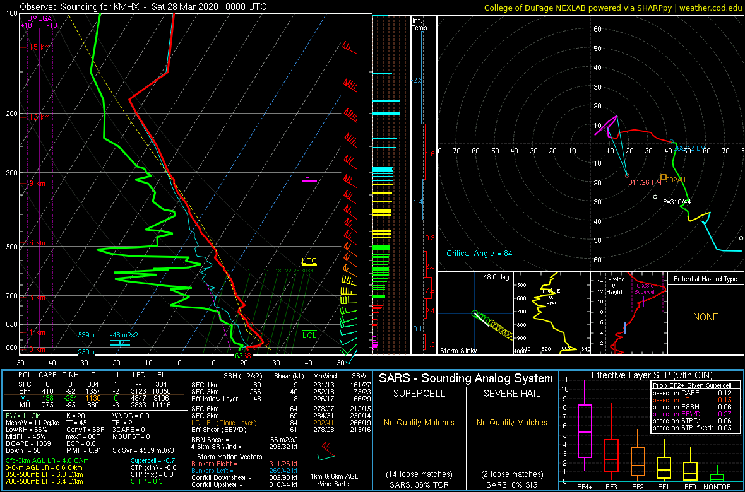The height and width of the screenshot is (492, 745).
Task: Click the 'UP=310/44' hodograph label
Action: 674,202
